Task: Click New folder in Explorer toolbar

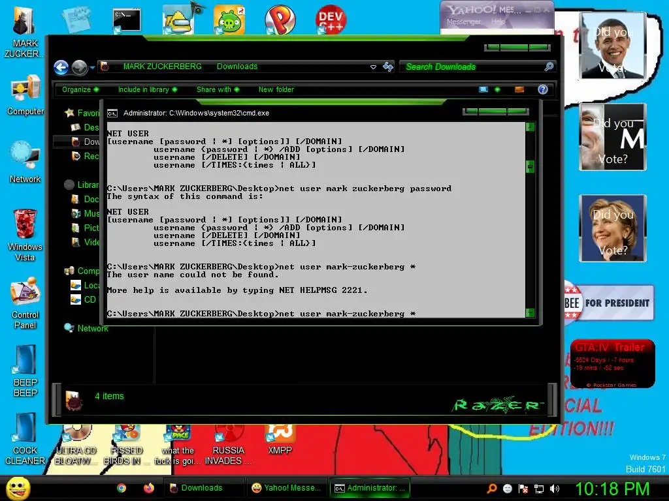Action: (276, 89)
